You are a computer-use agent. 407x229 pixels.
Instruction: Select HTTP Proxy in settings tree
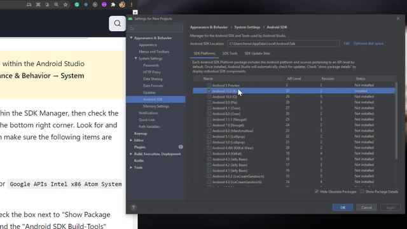click(152, 72)
